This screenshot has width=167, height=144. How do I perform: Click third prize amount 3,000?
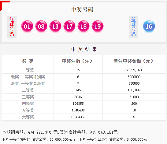(134, 97)
